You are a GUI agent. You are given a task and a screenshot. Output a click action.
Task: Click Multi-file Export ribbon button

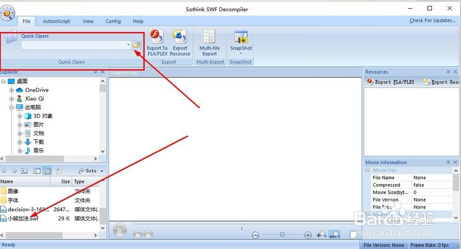coord(210,43)
